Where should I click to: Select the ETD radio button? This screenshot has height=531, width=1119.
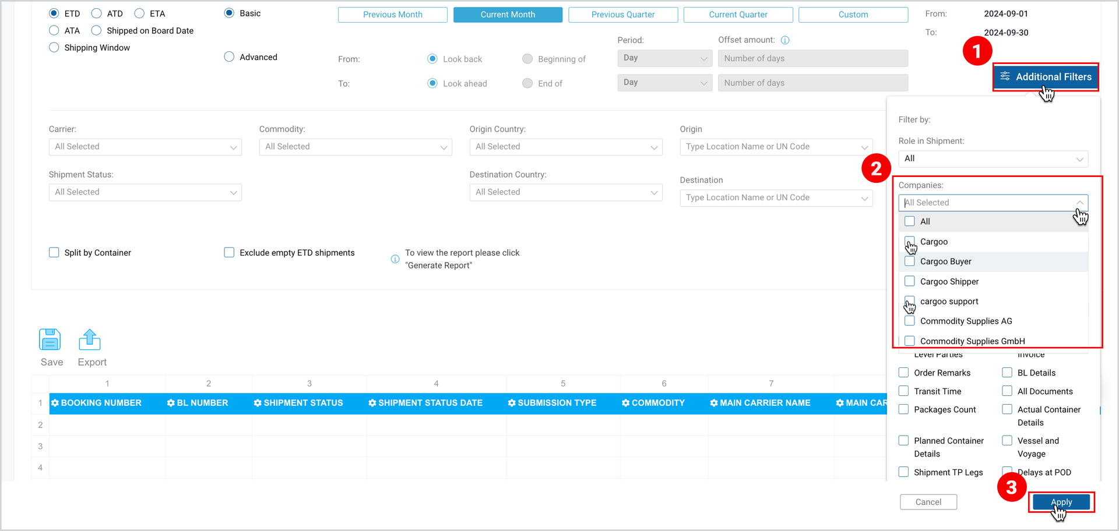point(54,13)
